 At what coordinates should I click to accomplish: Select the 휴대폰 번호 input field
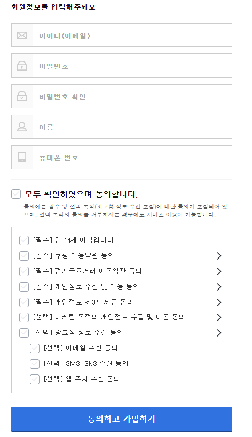click(x=132, y=157)
